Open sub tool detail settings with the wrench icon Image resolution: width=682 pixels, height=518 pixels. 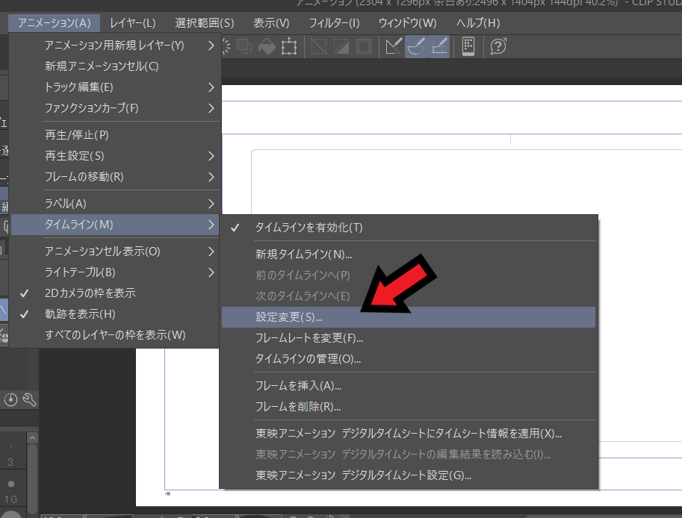tap(28, 399)
